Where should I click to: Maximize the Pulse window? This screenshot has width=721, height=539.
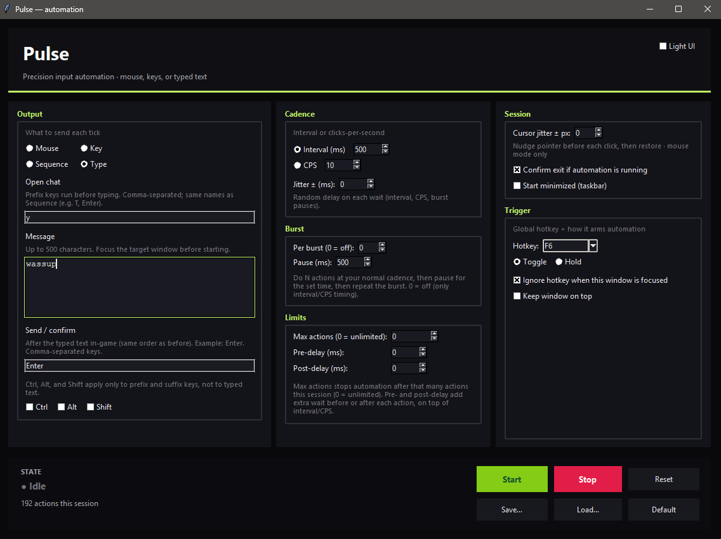(x=678, y=9)
